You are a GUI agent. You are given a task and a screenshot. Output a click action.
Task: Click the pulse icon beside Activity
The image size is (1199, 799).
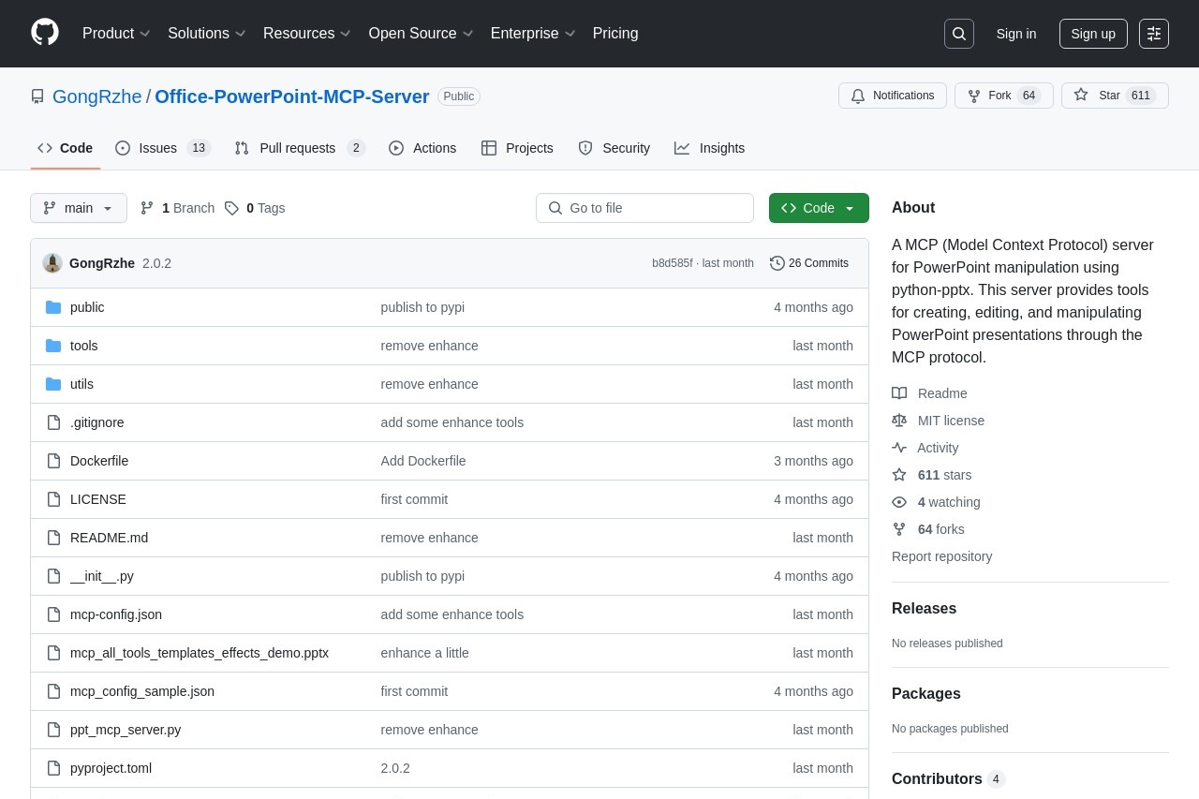(x=899, y=448)
